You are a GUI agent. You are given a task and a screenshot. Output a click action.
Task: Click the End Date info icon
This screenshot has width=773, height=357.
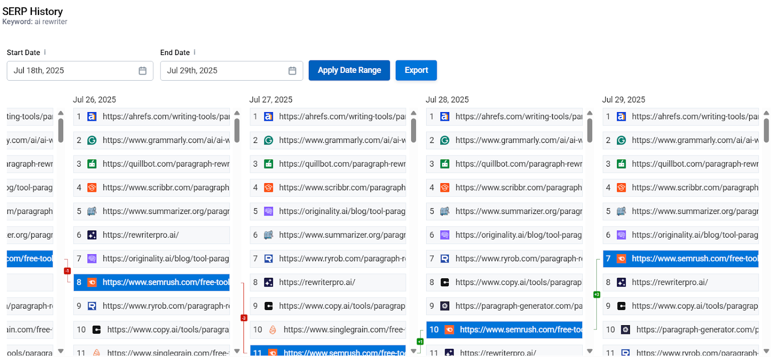(x=195, y=52)
